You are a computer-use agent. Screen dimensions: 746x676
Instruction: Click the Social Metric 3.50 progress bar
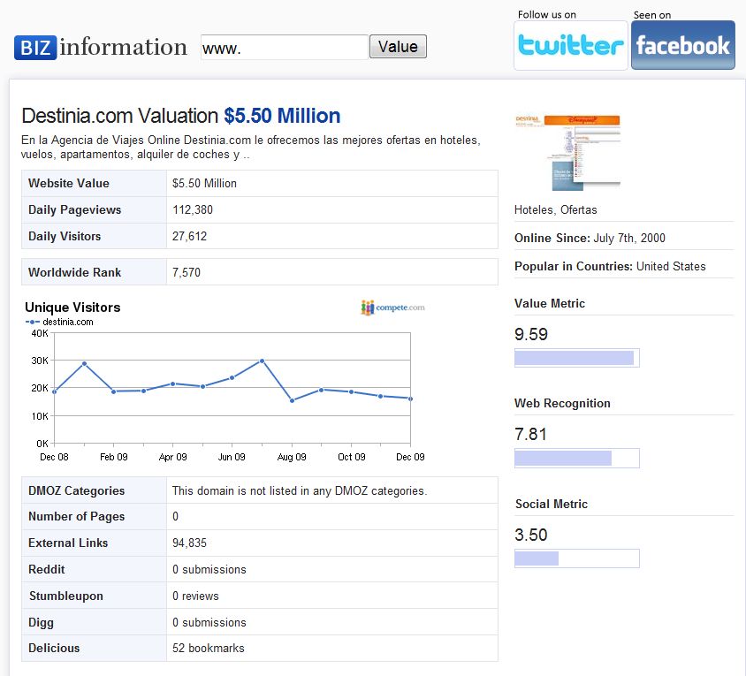[x=576, y=558]
